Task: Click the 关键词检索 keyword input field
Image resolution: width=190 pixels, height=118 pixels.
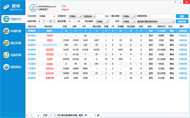Action: pyautogui.click(x=162, y=16)
